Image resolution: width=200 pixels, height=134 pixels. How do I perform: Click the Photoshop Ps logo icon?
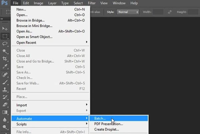4,3
